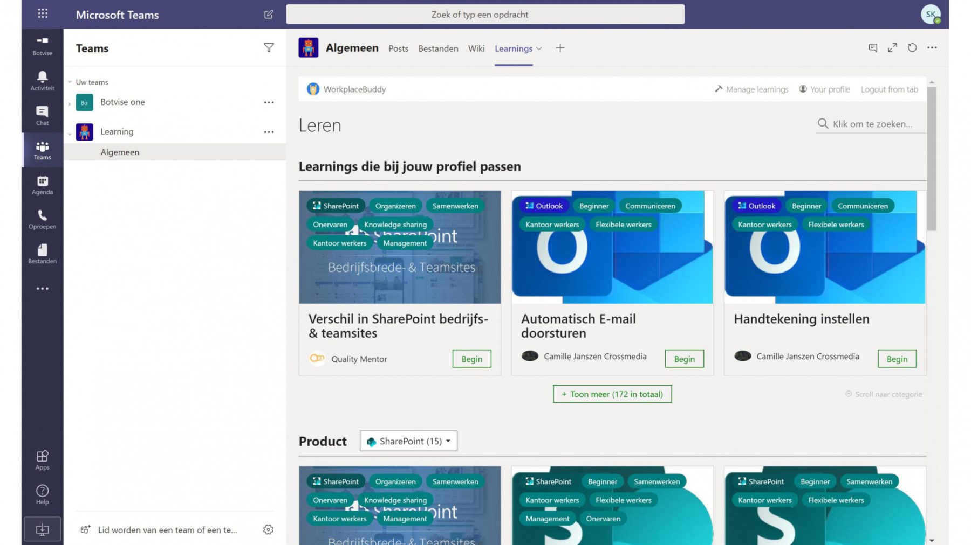Click the scrollbar down arrow

pyautogui.click(x=932, y=540)
